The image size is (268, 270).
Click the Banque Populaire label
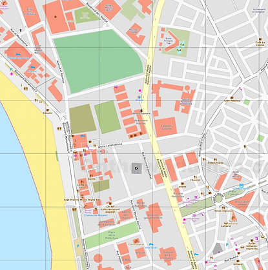click(141, 113)
